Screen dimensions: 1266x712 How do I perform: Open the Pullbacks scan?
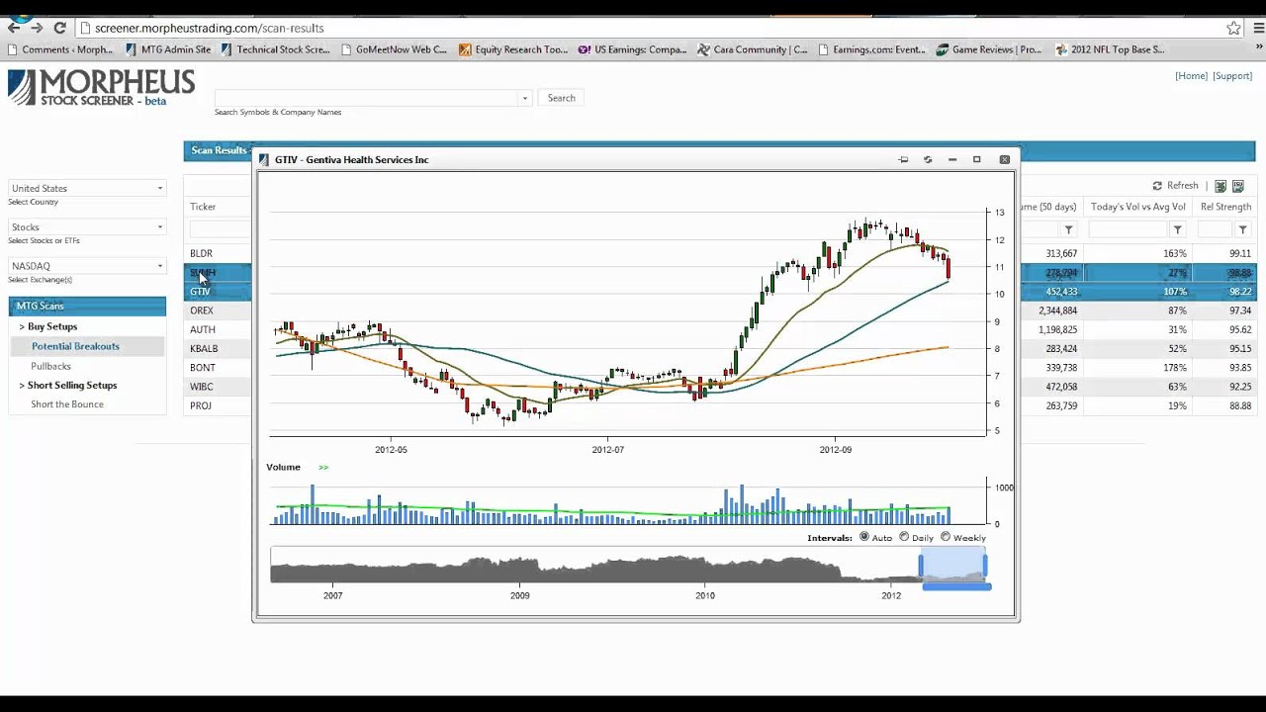[50, 366]
